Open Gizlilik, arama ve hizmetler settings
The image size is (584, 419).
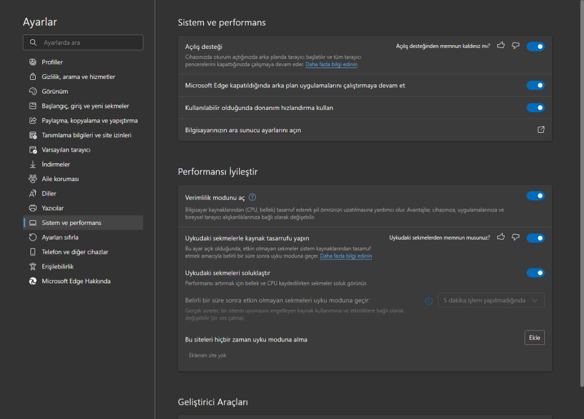[x=78, y=77]
